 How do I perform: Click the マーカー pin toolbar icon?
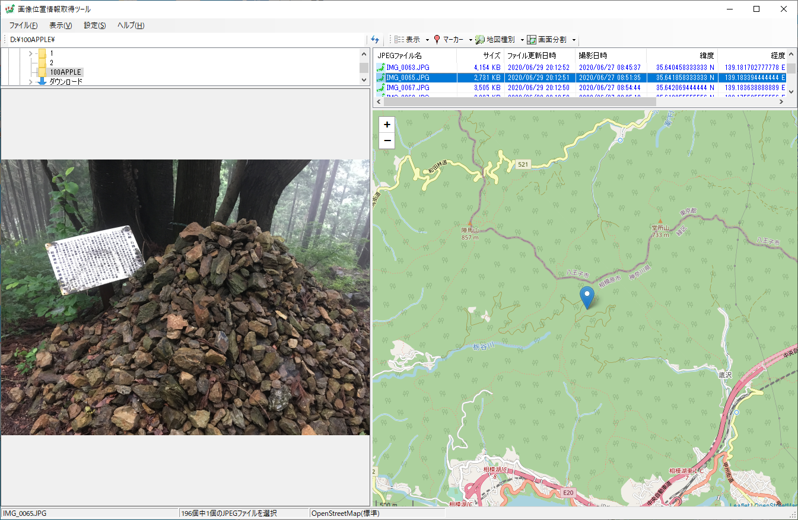coord(437,40)
